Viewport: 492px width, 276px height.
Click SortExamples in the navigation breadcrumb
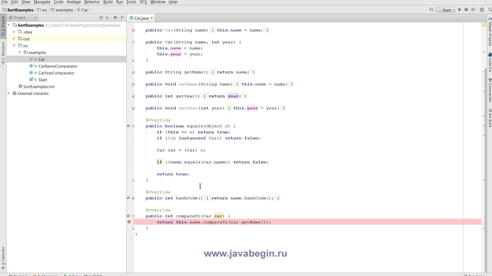[x=18, y=10]
